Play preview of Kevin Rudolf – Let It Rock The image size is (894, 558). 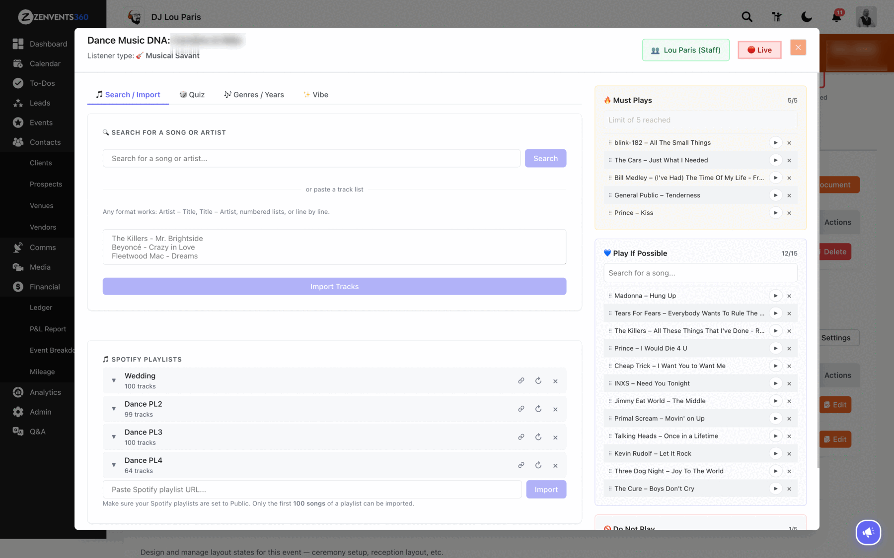click(775, 453)
